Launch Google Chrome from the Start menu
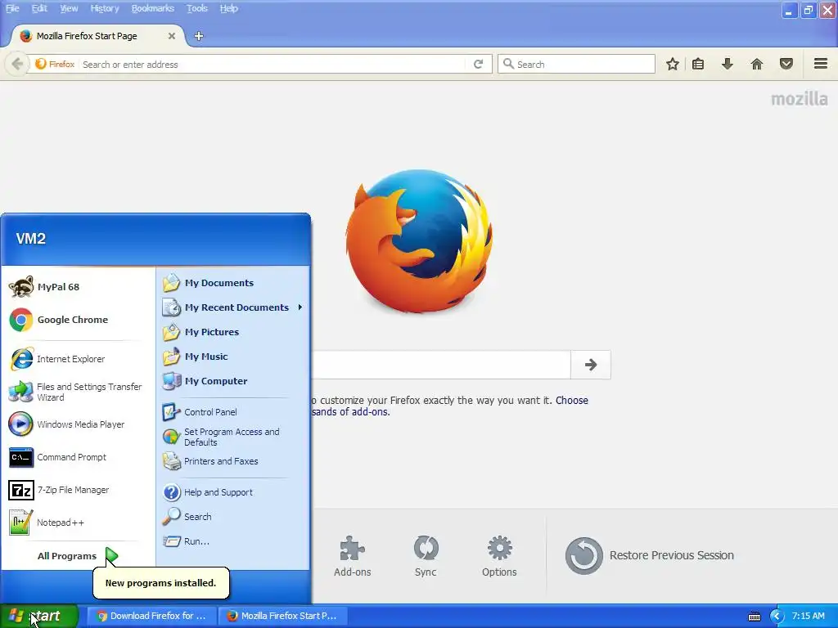Viewport: 838px width, 628px height. tap(78, 320)
